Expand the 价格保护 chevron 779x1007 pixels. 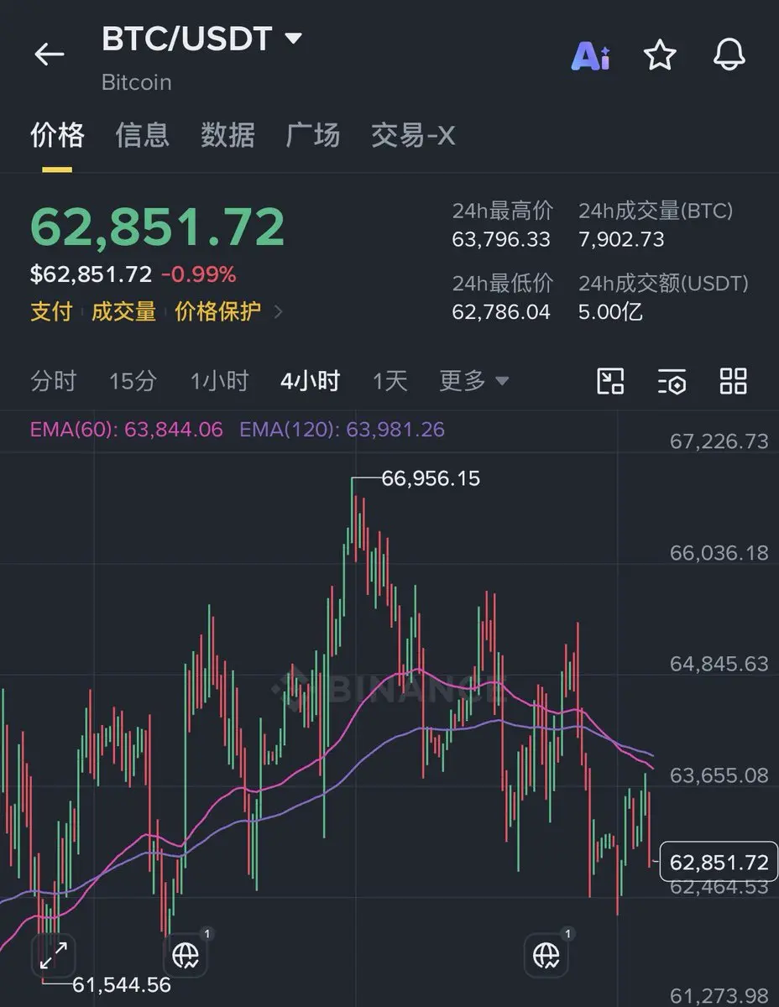tap(279, 312)
